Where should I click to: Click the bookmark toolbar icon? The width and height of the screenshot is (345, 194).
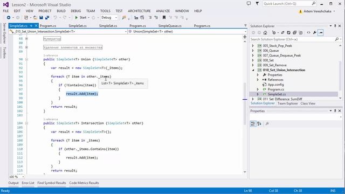pos(164,17)
